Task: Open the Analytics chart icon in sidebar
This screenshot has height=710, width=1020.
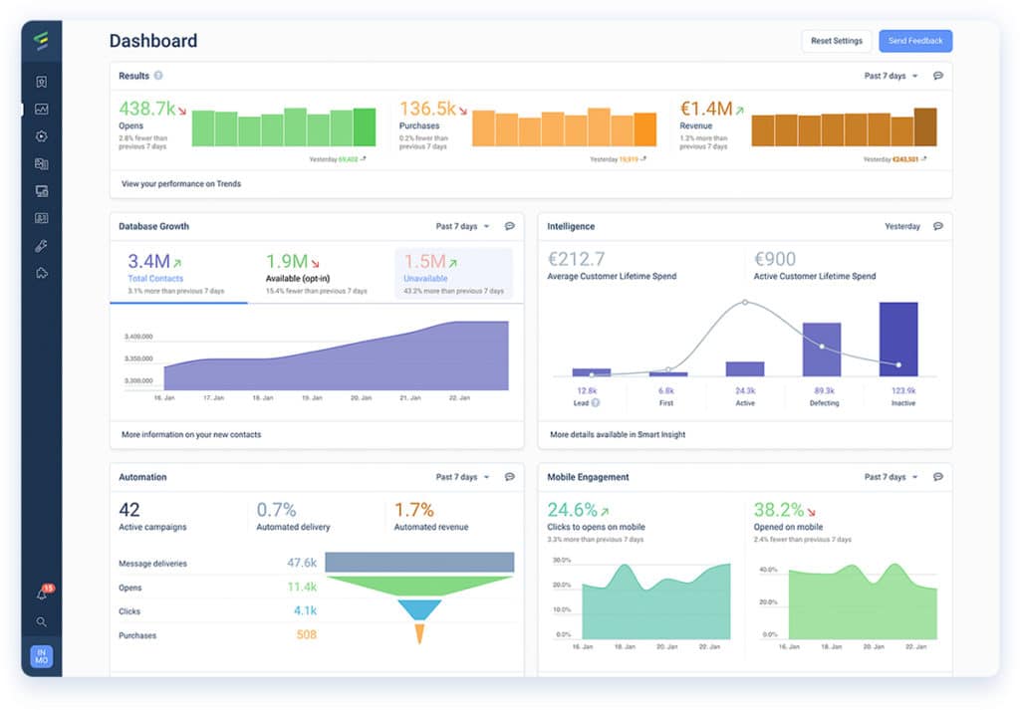Action: pyautogui.click(x=41, y=110)
